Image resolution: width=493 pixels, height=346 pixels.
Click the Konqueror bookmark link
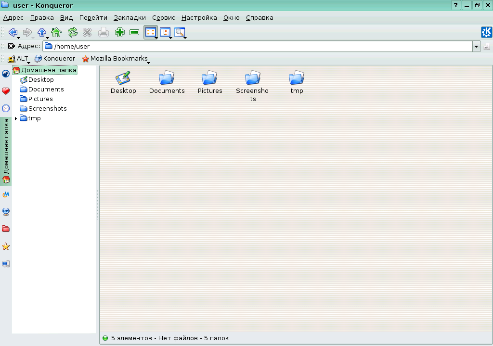[54, 59]
